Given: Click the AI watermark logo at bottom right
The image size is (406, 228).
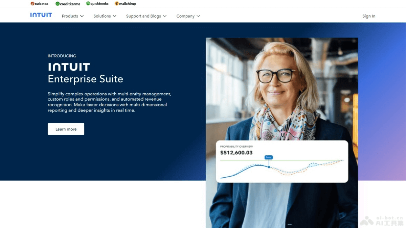Looking at the screenshot, I should click(381, 221).
